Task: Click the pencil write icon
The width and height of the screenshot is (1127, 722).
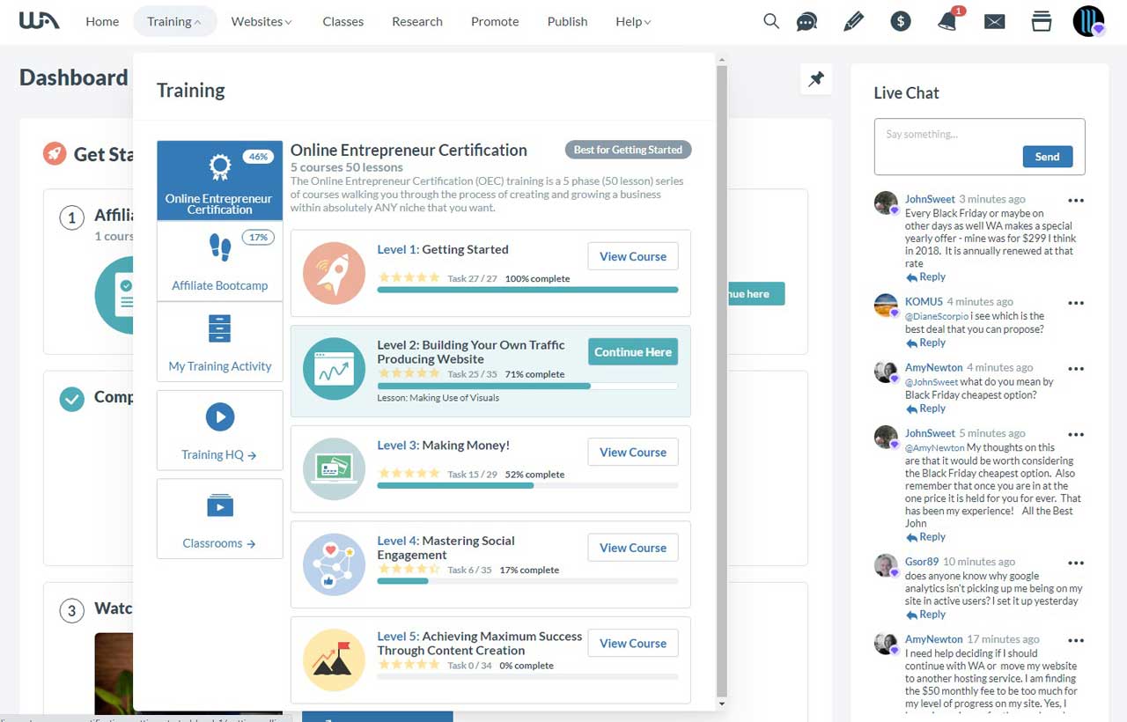Action: [853, 21]
